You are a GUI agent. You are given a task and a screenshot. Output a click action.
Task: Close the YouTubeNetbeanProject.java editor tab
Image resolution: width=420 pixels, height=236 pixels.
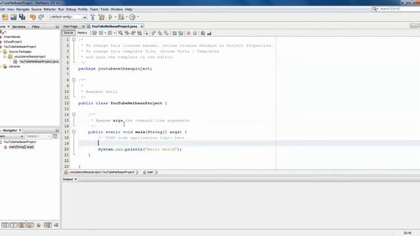point(142,26)
